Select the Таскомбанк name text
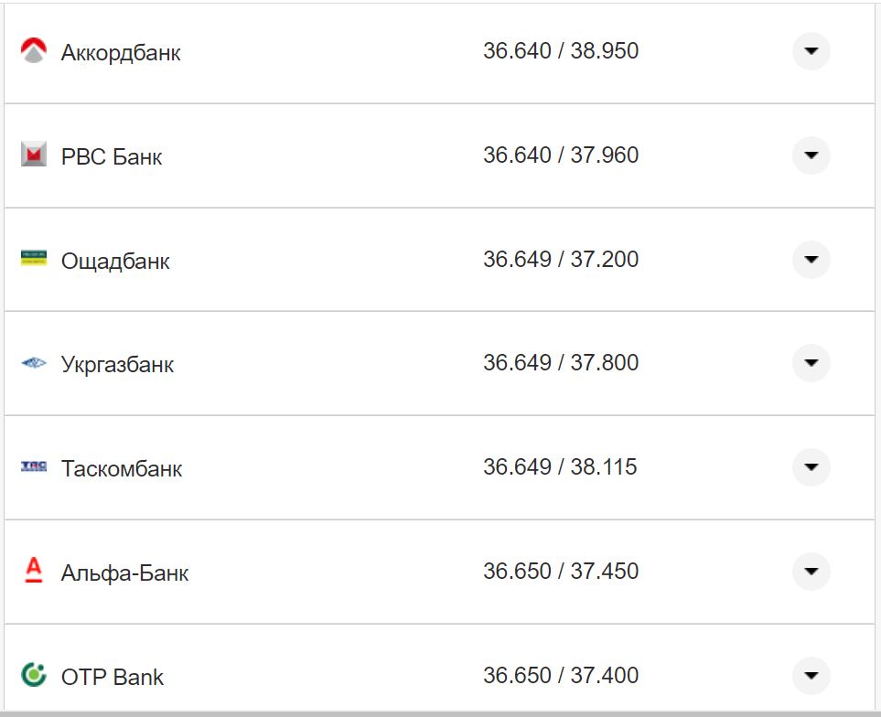Screen dimensions: 881x717 (122, 469)
